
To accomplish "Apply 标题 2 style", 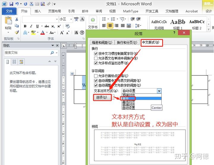I will click(197, 24).
